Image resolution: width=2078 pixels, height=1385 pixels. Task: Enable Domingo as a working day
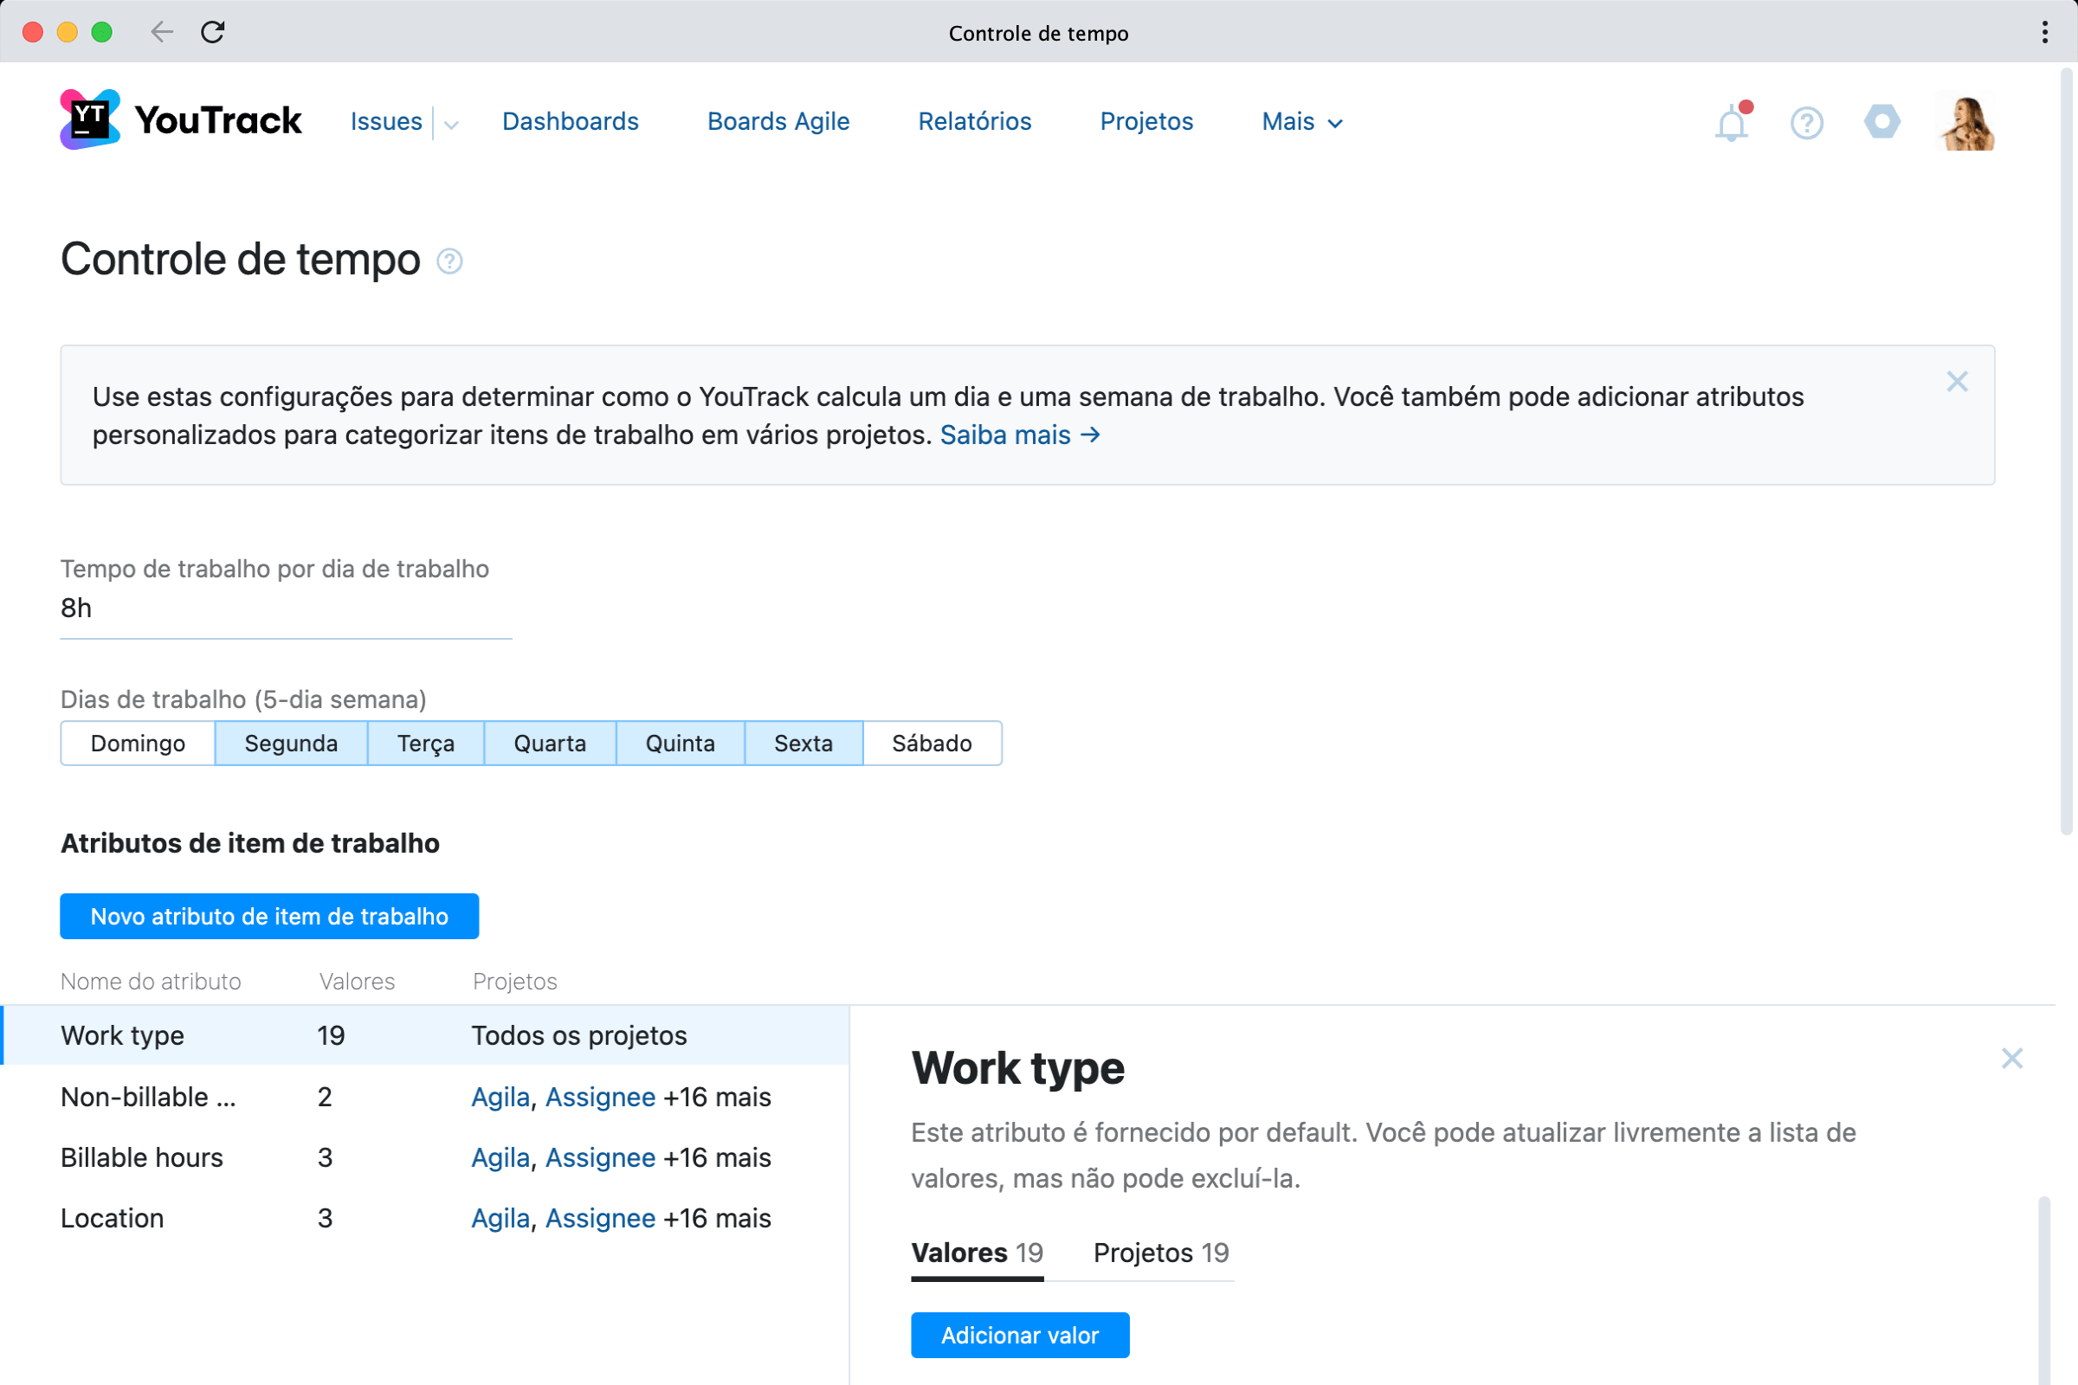tap(137, 743)
